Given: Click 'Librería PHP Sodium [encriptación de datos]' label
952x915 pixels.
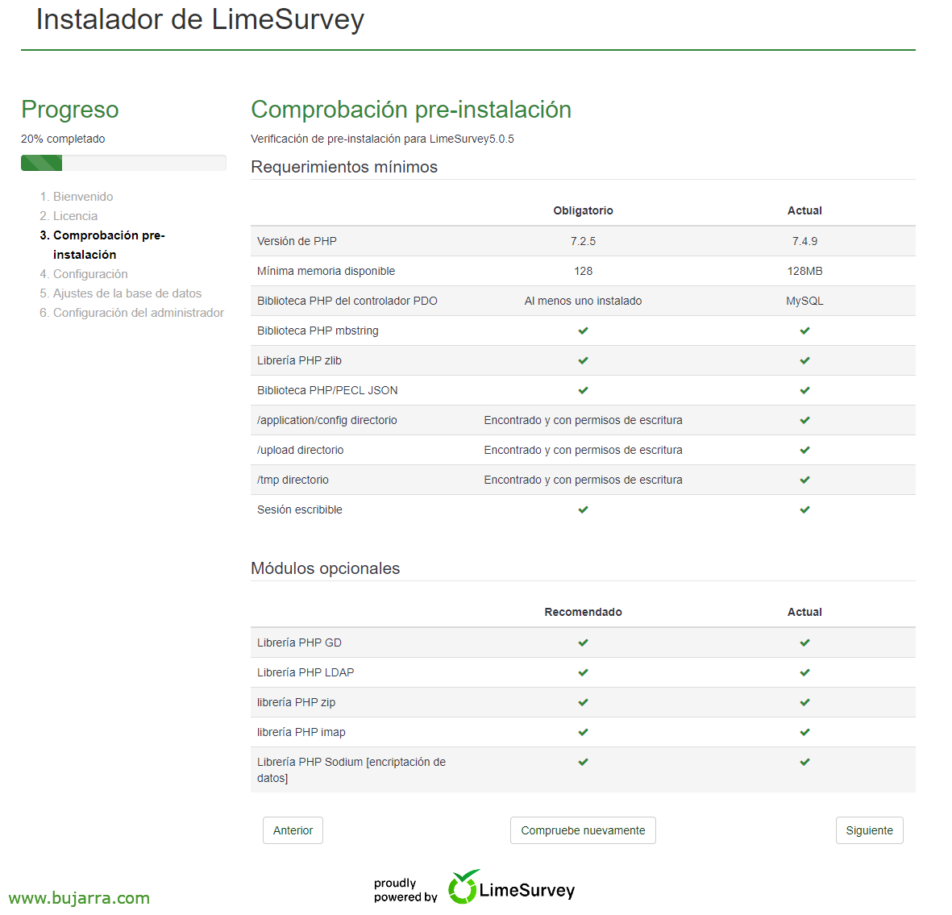Looking at the screenshot, I should (x=351, y=770).
